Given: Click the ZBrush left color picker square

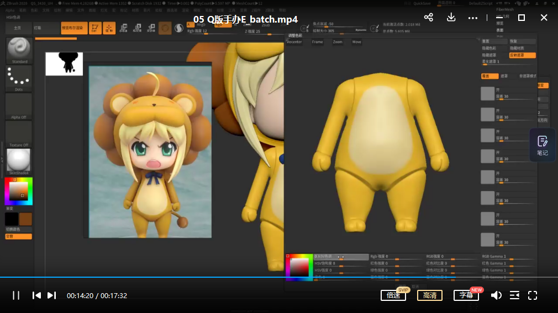Looking at the screenshot, I should tap(18, 191).
